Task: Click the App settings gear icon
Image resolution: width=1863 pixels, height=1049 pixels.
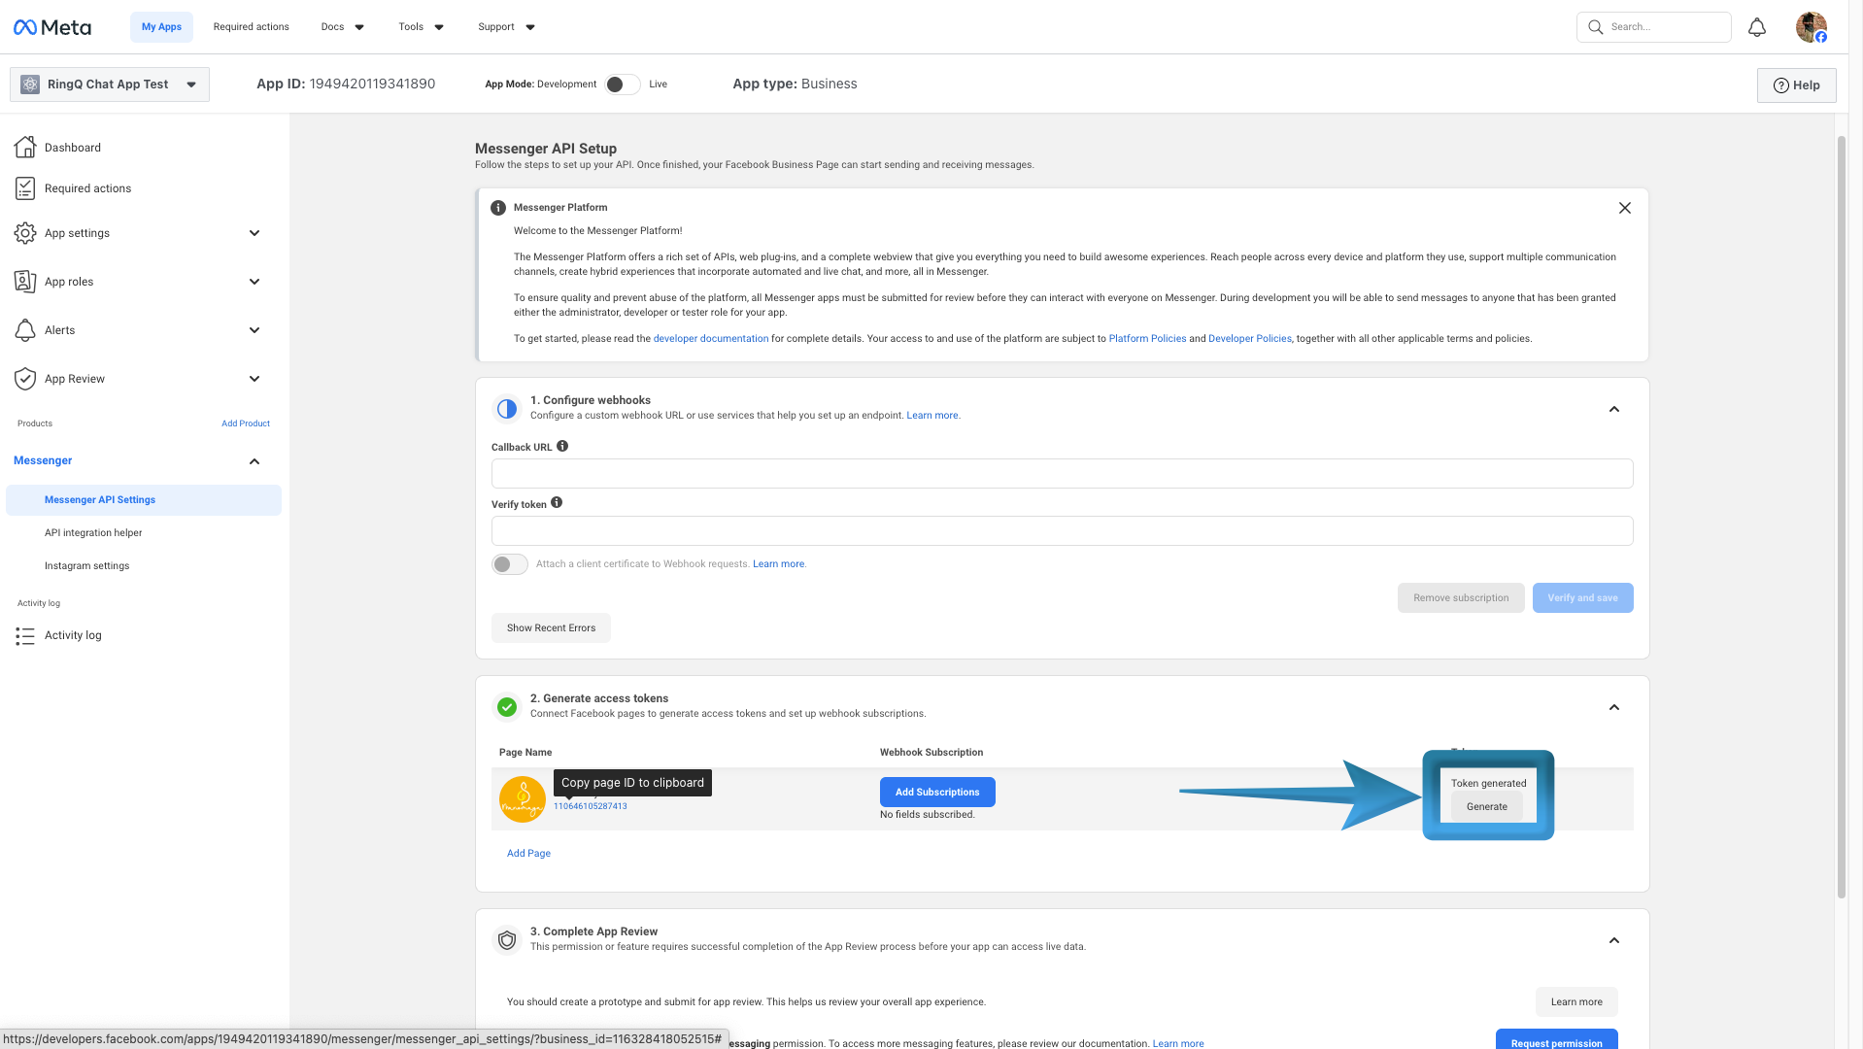Action: point(25,233)
